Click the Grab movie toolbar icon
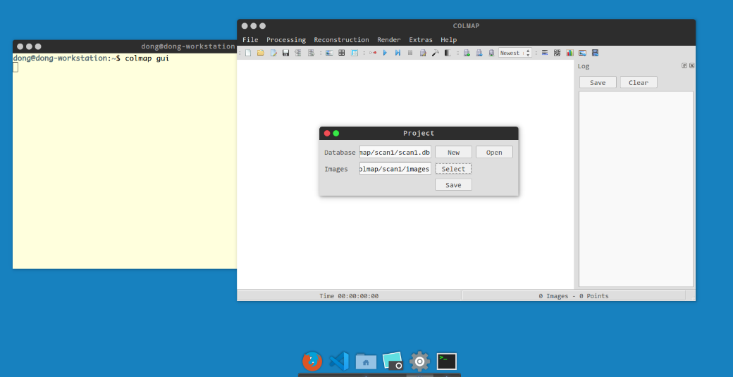Image resolution: width=733 pixels, height=377 pixels. point(595,53)
